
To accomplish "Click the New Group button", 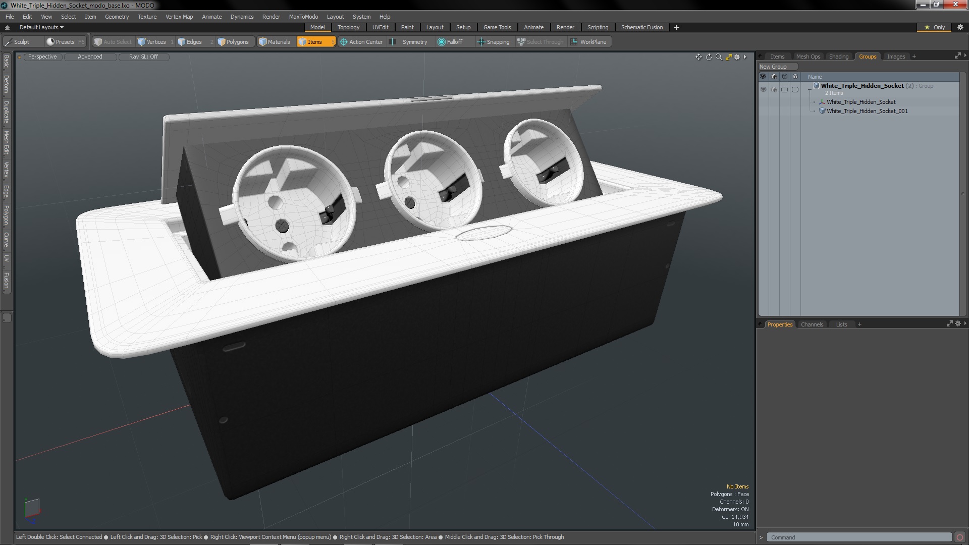I will [777, 67].
